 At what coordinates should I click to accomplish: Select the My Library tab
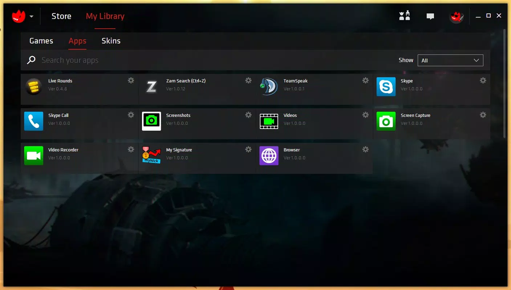pyautogui.click(x=105, y=16)
